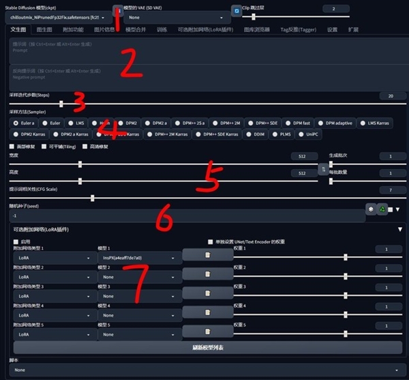
Task: Select the DPM++ SDE Karras sampler
Action: pos(219,134)
